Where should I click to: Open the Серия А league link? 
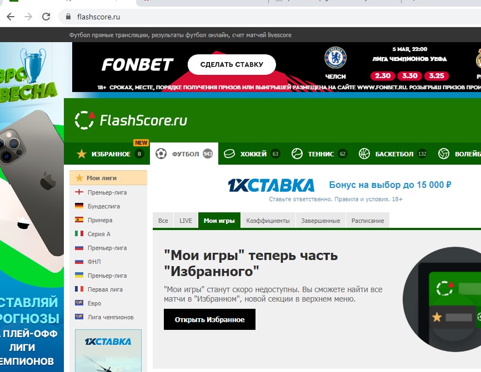click(x=99, y=233)
